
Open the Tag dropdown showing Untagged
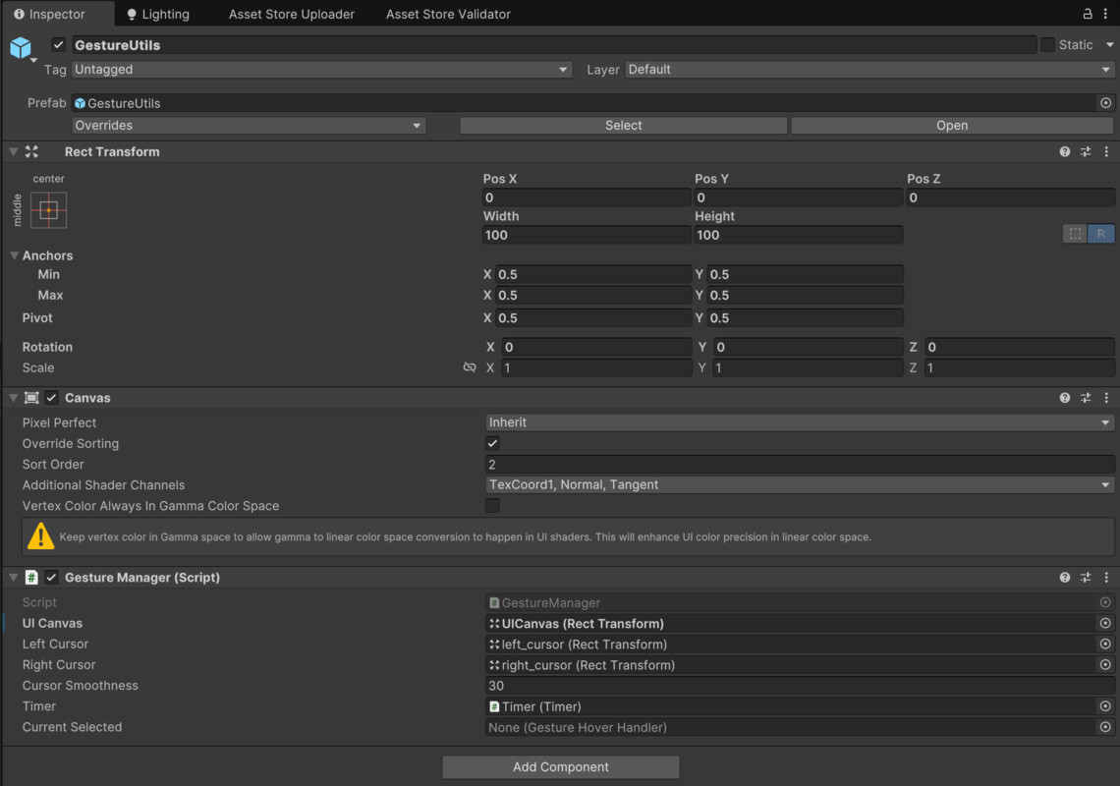(321, 70)
